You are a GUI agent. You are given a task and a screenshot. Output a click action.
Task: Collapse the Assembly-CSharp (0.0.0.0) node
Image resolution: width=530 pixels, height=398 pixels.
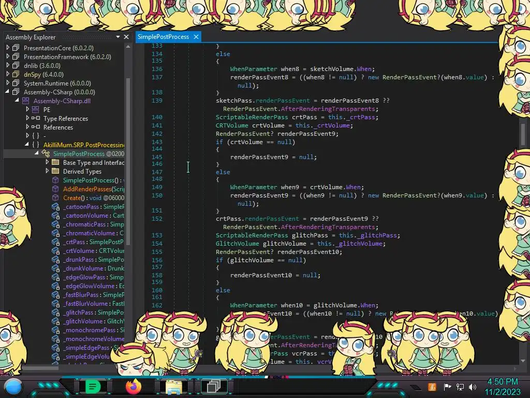pos(7,92)
